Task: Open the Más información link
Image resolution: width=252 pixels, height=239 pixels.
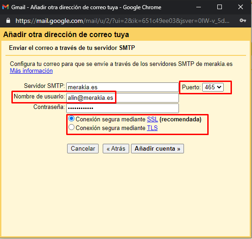Action: (x=31, y=71)
